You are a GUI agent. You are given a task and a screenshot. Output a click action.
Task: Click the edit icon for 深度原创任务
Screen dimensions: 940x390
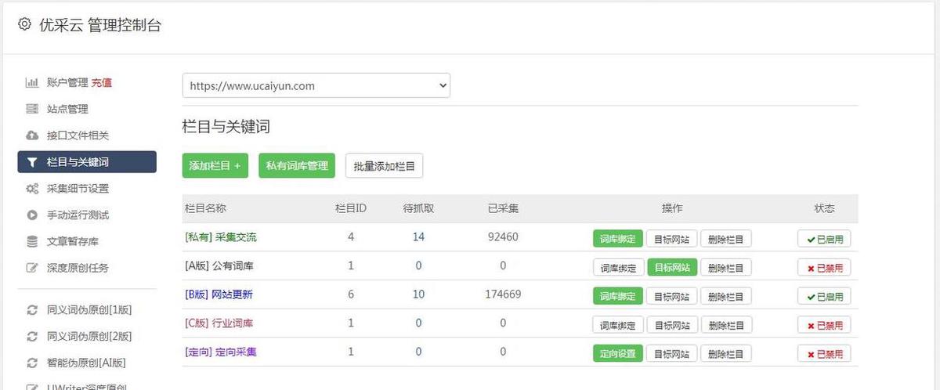32,268
